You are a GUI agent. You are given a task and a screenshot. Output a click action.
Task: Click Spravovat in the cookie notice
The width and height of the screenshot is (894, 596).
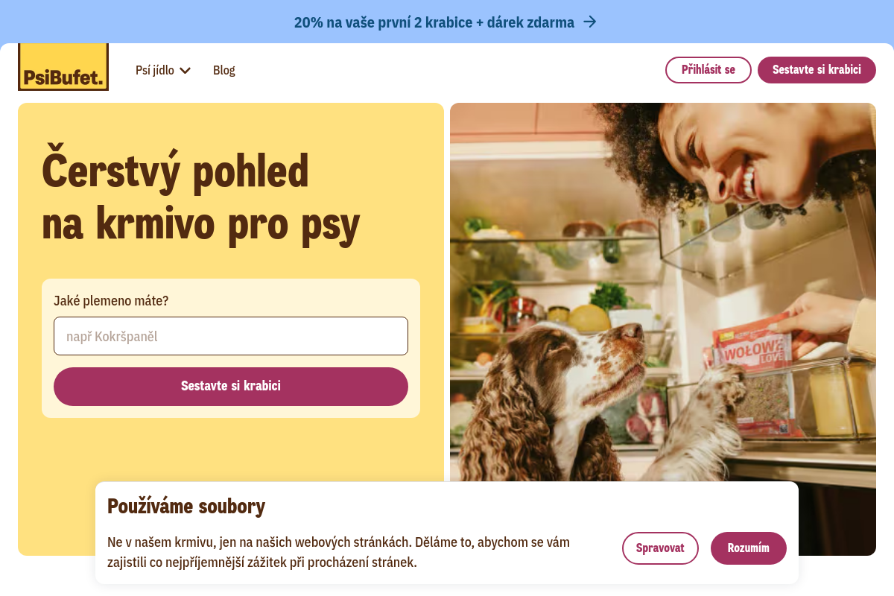click(x=660, y=548)
